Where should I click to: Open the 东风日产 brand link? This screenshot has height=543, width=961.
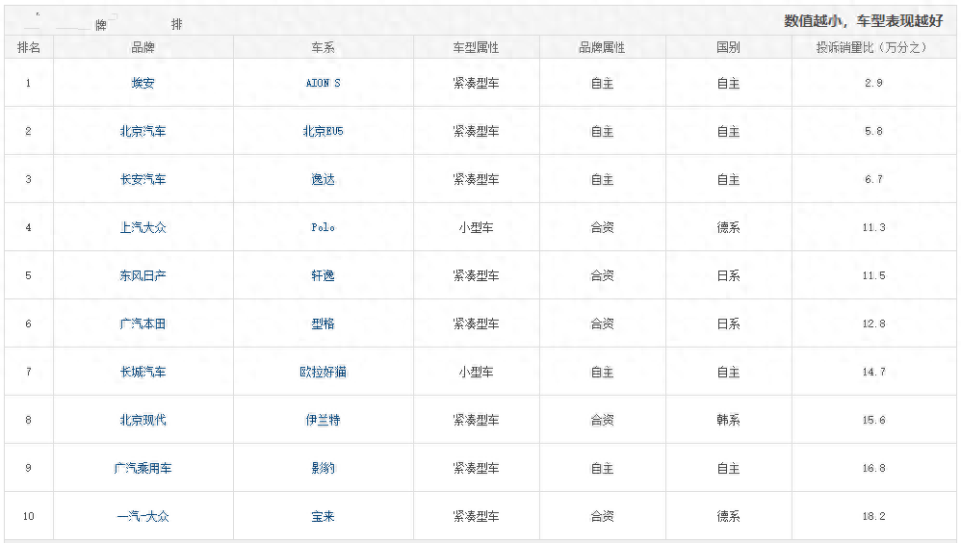point(143,275)
